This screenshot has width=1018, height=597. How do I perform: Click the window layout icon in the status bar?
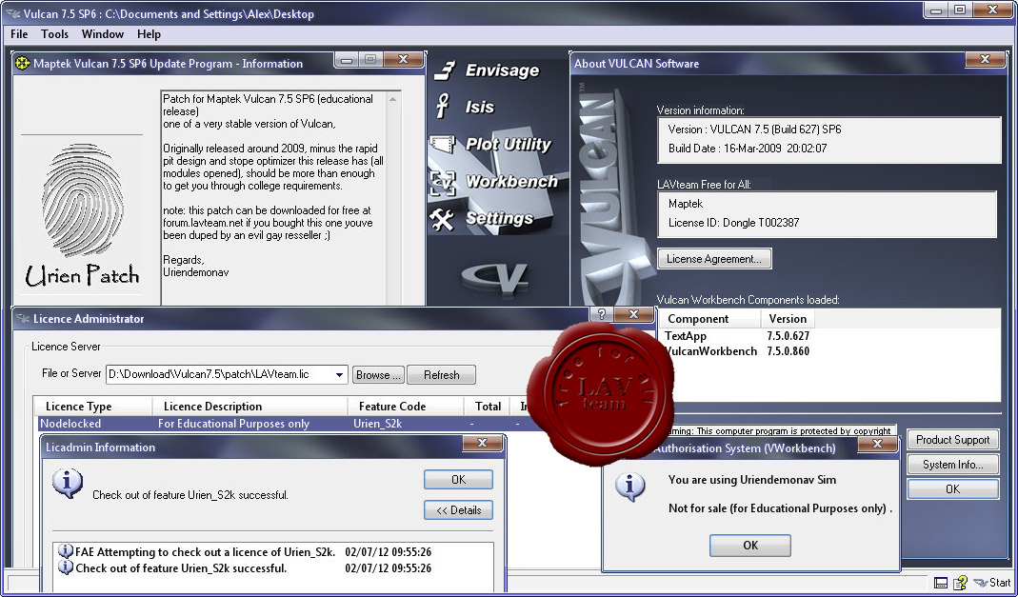[x=941, y=583]
